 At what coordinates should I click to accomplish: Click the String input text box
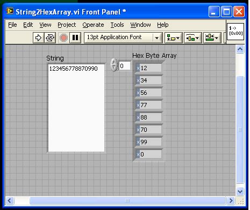pos(76,108)
